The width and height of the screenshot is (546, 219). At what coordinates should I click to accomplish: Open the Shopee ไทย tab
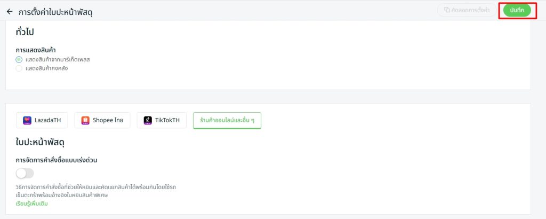click(102, 121)
